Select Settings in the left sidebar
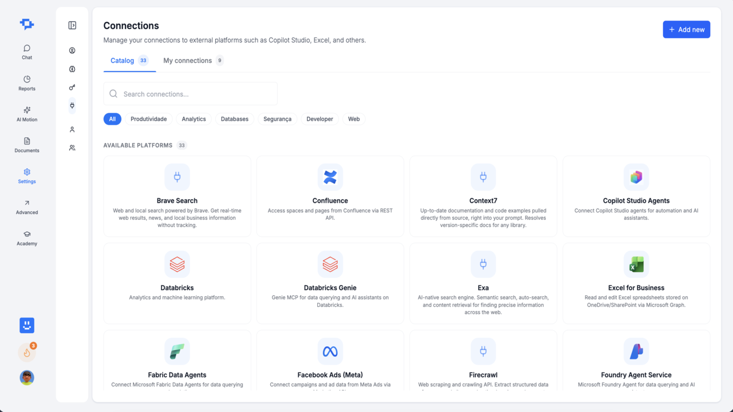Viewport: 733px width, 412px height. tap(27, 176)
